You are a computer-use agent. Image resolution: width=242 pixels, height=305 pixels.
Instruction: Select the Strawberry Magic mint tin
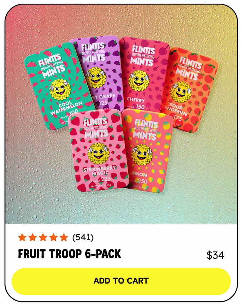coord(98,150)
